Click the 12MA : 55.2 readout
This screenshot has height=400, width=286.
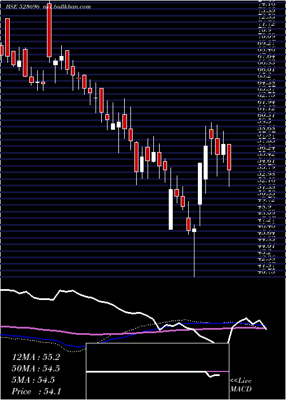[35, 357]
